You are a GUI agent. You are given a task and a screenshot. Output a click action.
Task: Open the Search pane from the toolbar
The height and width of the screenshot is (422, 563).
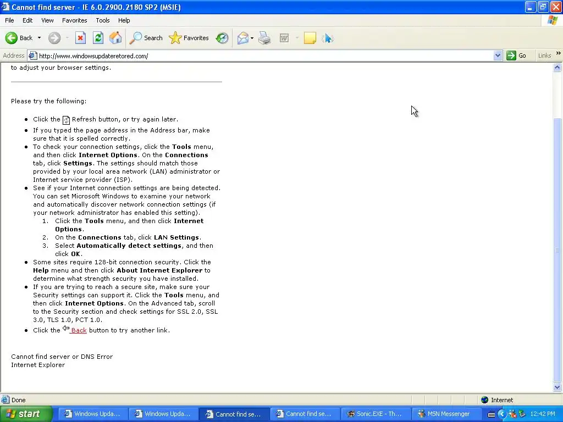click(146, 38)
